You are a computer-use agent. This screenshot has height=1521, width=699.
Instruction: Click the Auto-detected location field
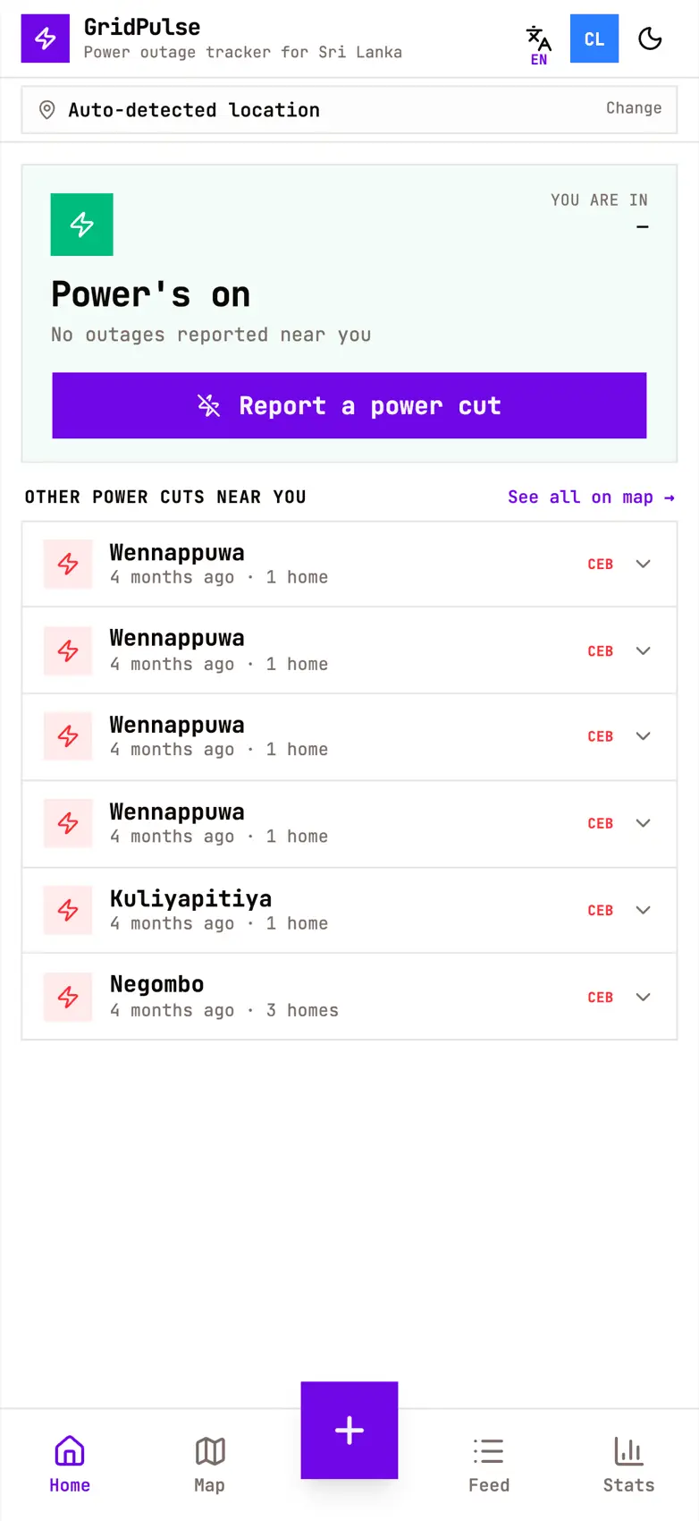click(x=349, y=110)
